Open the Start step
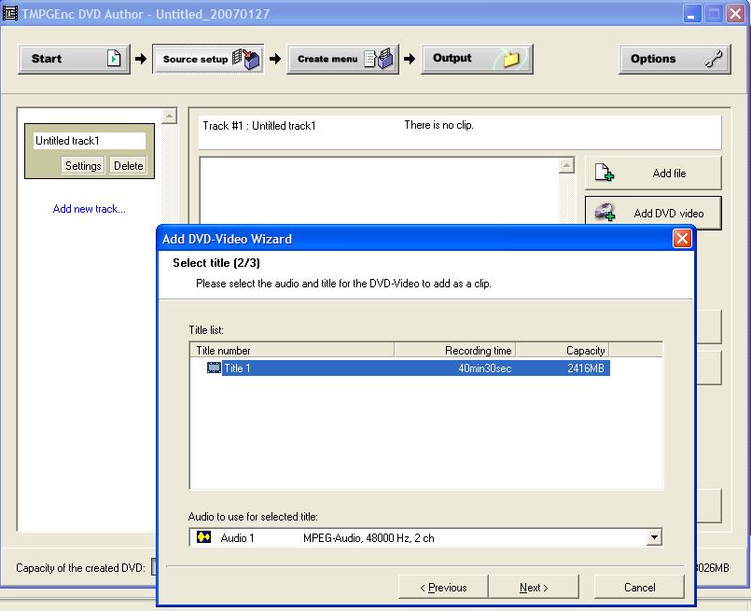This screenshot has height=611, width=751. click(75, 59)
